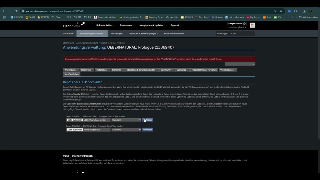Expand the Community menu button
Viewport: 320px width, 180px height.
[x=167, y=70]
